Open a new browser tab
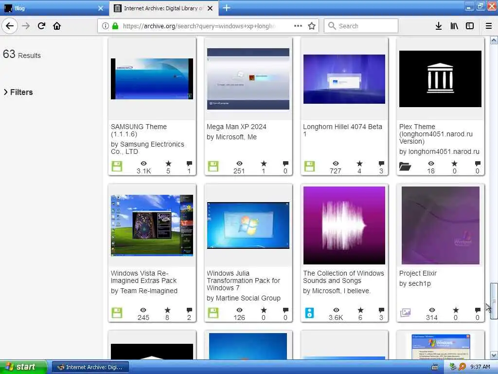The height and width of the screenshot is (374, 498). click(227, 8)
